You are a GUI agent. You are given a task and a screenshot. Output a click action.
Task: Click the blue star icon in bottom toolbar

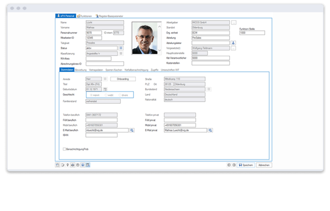[82, 165]
